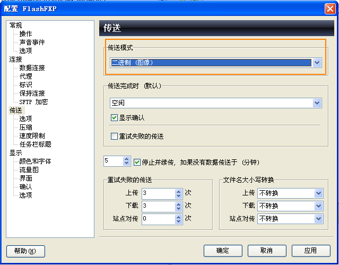The height and width of the screenshot is (265, 339).
Task: Select 显示 category in tree
Action: tap(15, 153)
